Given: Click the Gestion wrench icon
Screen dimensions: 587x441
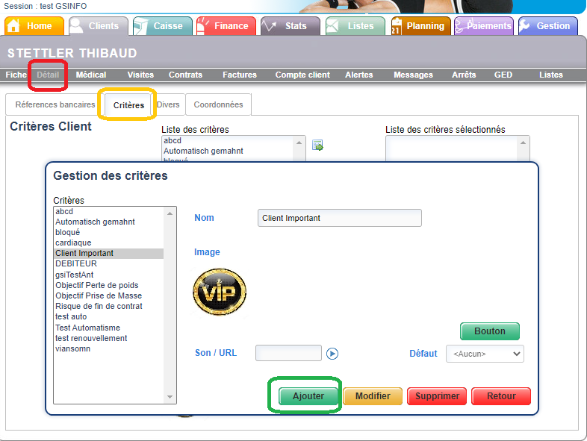Looking at the screenshot, I should 525,26.
